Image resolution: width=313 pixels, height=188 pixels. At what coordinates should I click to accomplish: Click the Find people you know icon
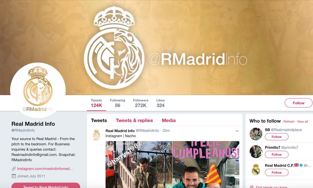click(252, 187)
